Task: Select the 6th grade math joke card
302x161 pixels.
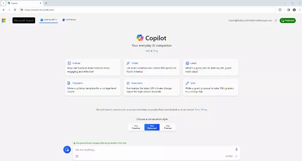Action: click(x=211, y=67)
